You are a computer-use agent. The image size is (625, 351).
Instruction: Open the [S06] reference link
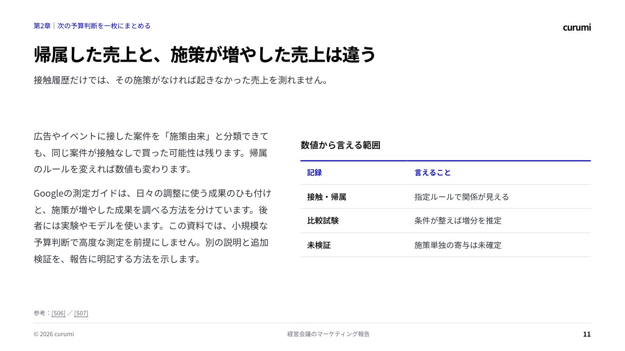(x=58, y=313)
